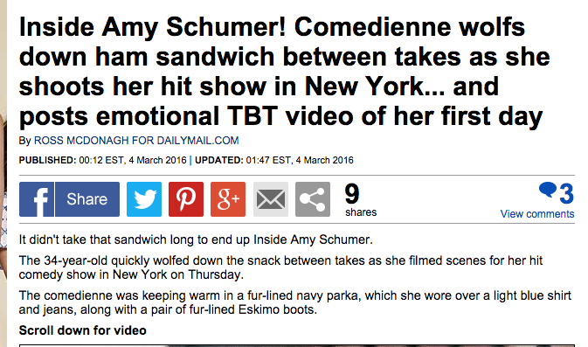Screen dimensions: 588x347
Task: Pin the article with Pinterest icon
Action: coord(186,199)
